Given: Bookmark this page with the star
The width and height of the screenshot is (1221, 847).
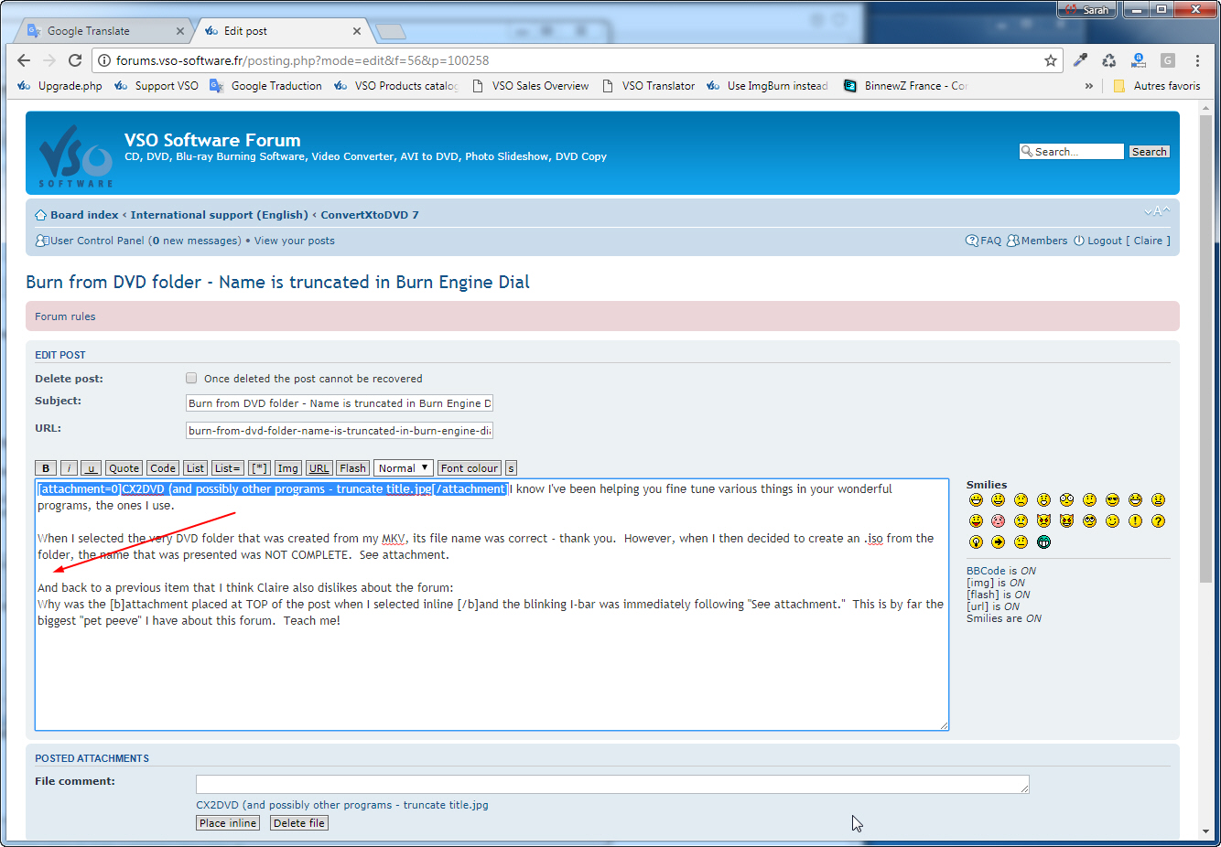Looking at the screenshot, I should 1051,60.
